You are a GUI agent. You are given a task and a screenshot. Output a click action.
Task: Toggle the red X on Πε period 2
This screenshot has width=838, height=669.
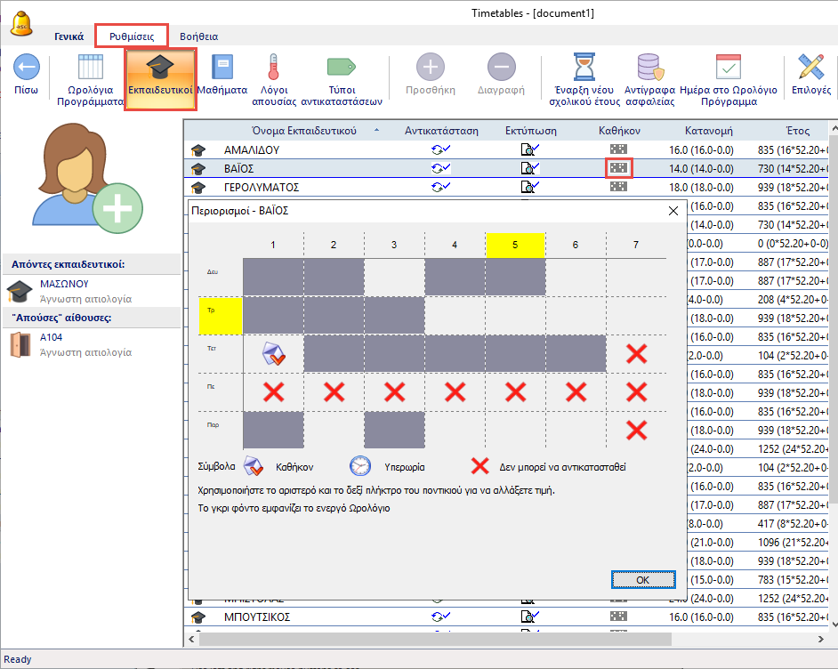pyautogui.click(x=334, y=392)
